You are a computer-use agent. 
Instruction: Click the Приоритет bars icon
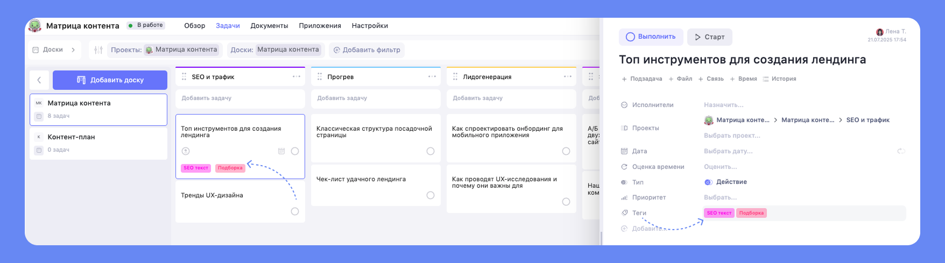coord(624,197)
